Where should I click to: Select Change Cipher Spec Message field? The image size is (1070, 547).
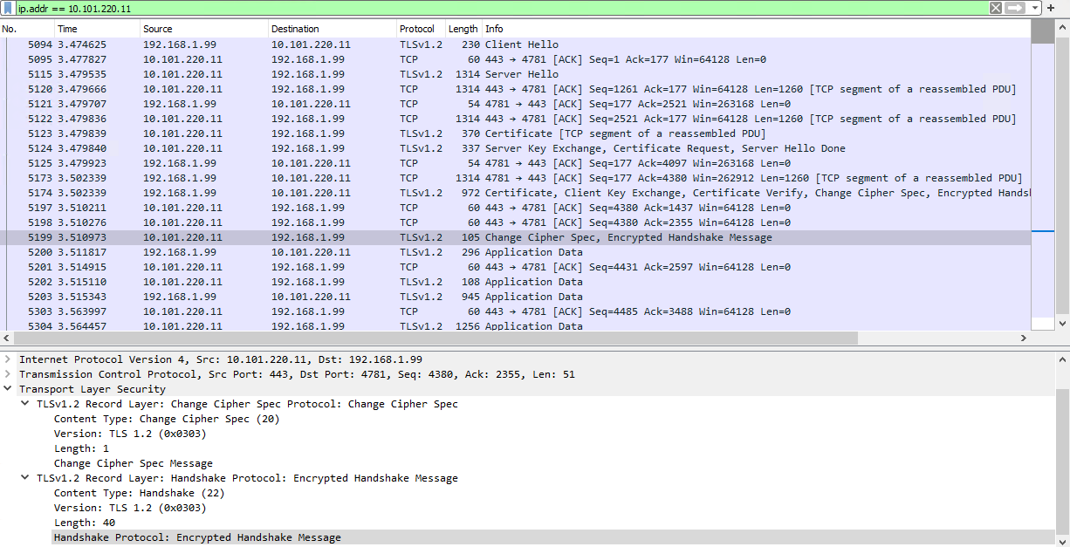pos(134,463)
